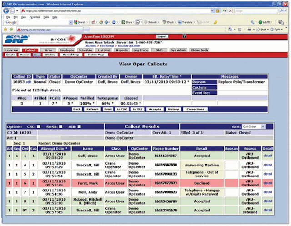Click the Favorites star icon
Viewport: 291px width, 226px height.
5,29
